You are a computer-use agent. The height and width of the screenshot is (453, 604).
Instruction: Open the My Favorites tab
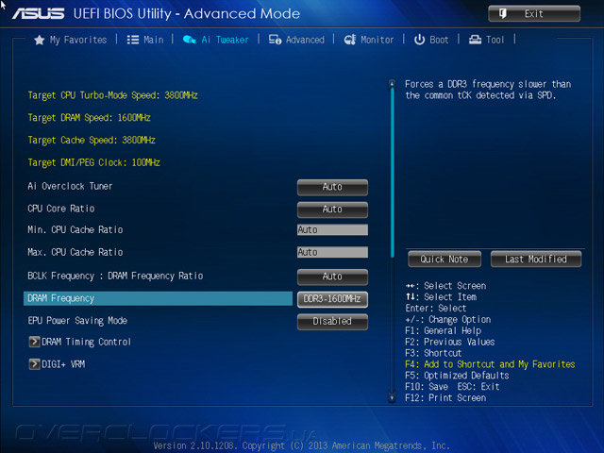(x=71, y=40)
